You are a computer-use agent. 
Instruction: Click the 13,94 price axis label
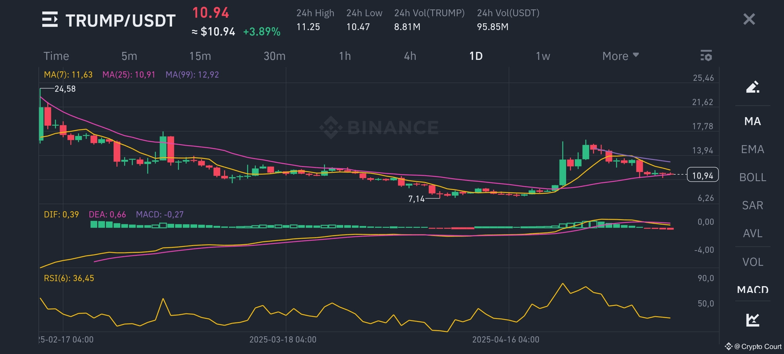[702, 150]
